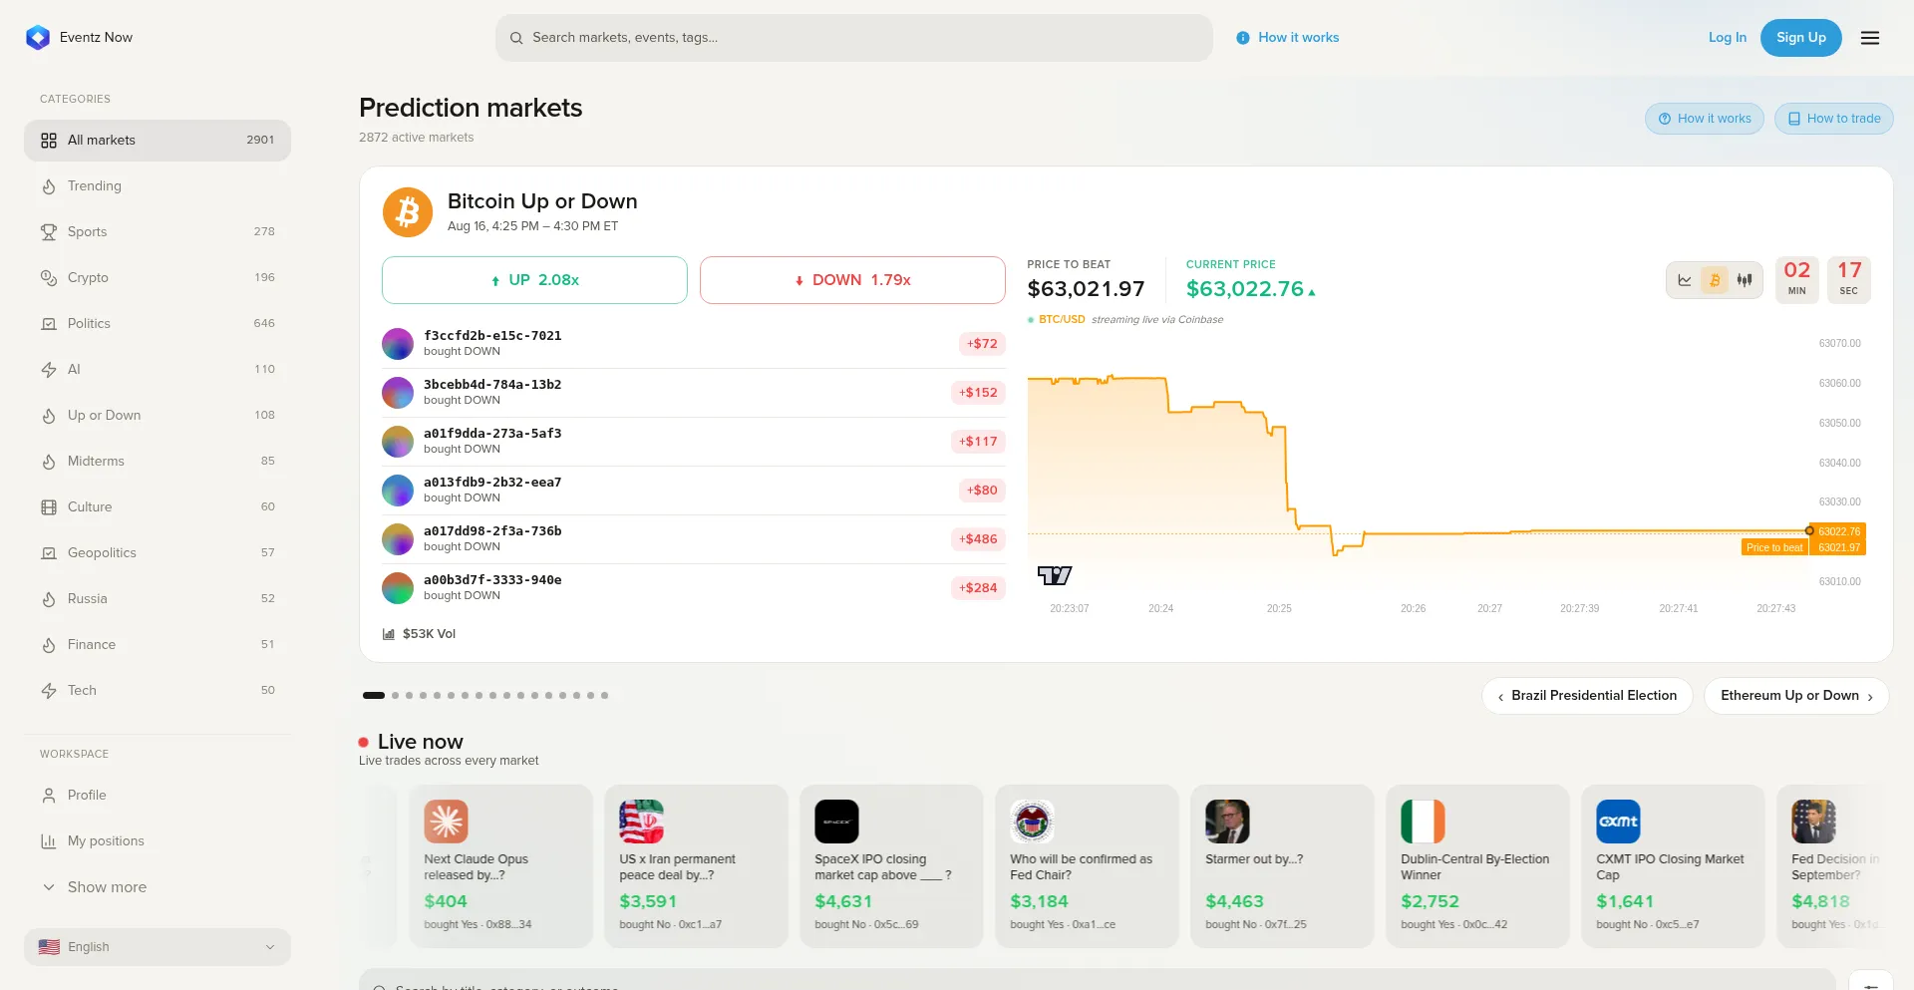Click the Sign Up button
The width and height of the screenshot is (1914, 990).
(1801, 38)
